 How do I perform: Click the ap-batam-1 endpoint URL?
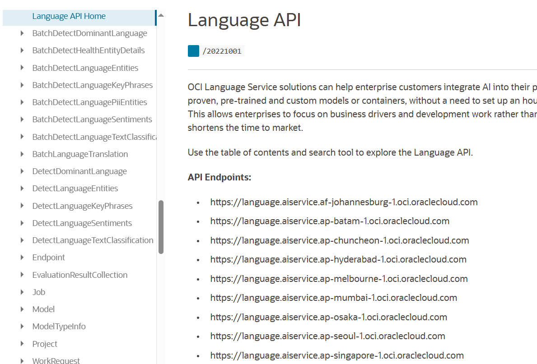tap(330, 221)
